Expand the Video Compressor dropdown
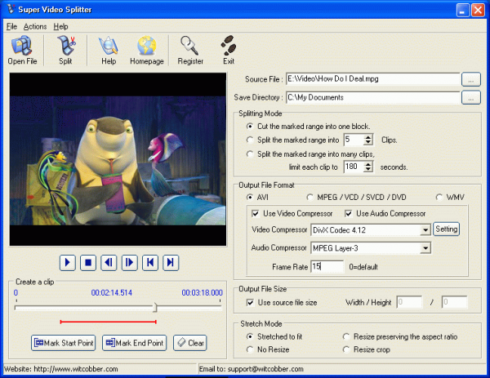490x378 pixels. coord(425,229)
